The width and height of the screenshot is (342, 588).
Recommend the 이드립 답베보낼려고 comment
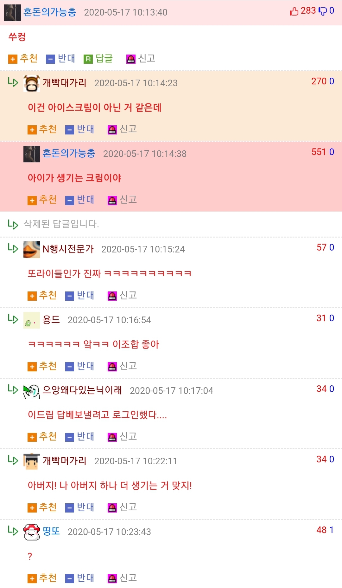tap(42, 437)
